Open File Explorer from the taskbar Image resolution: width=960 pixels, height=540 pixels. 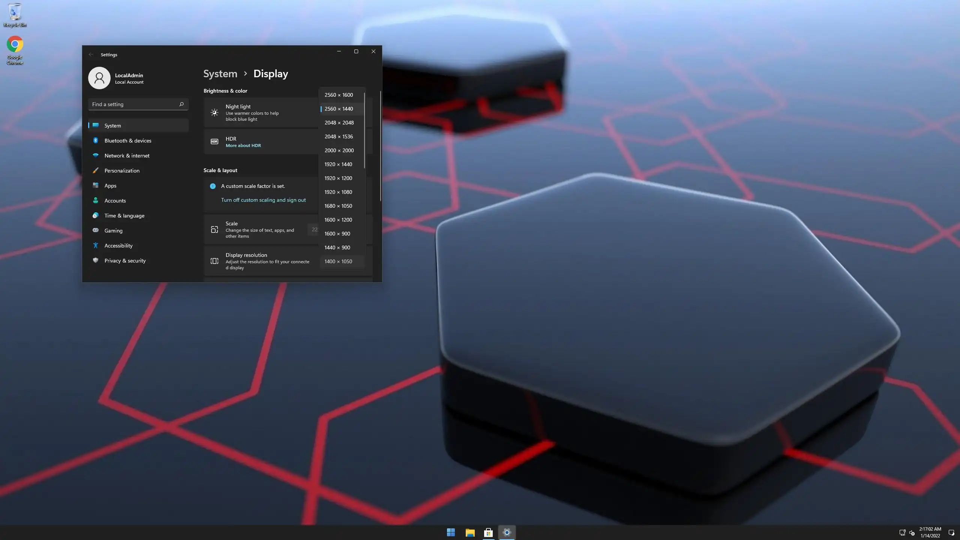pos(470,532)
